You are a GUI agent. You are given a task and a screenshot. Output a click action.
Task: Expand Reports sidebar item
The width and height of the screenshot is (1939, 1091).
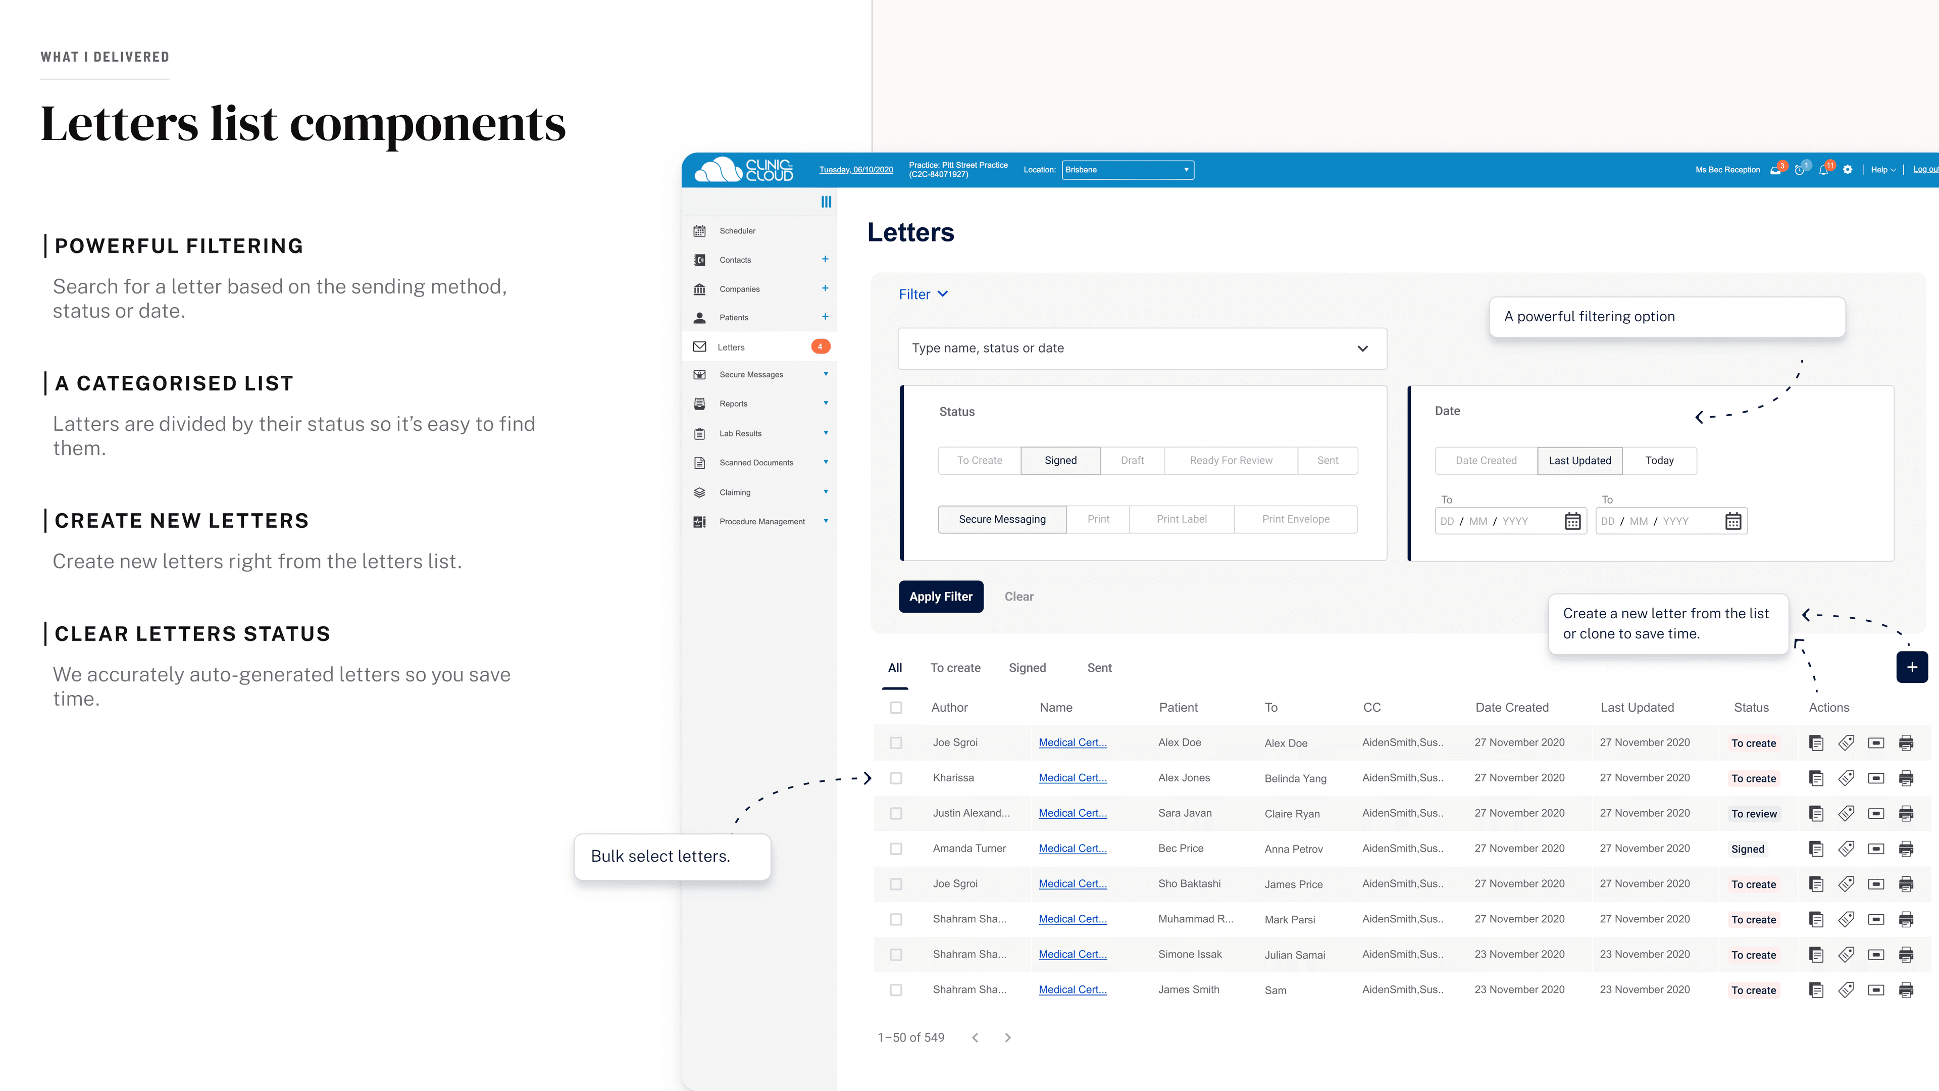(826, 404)
